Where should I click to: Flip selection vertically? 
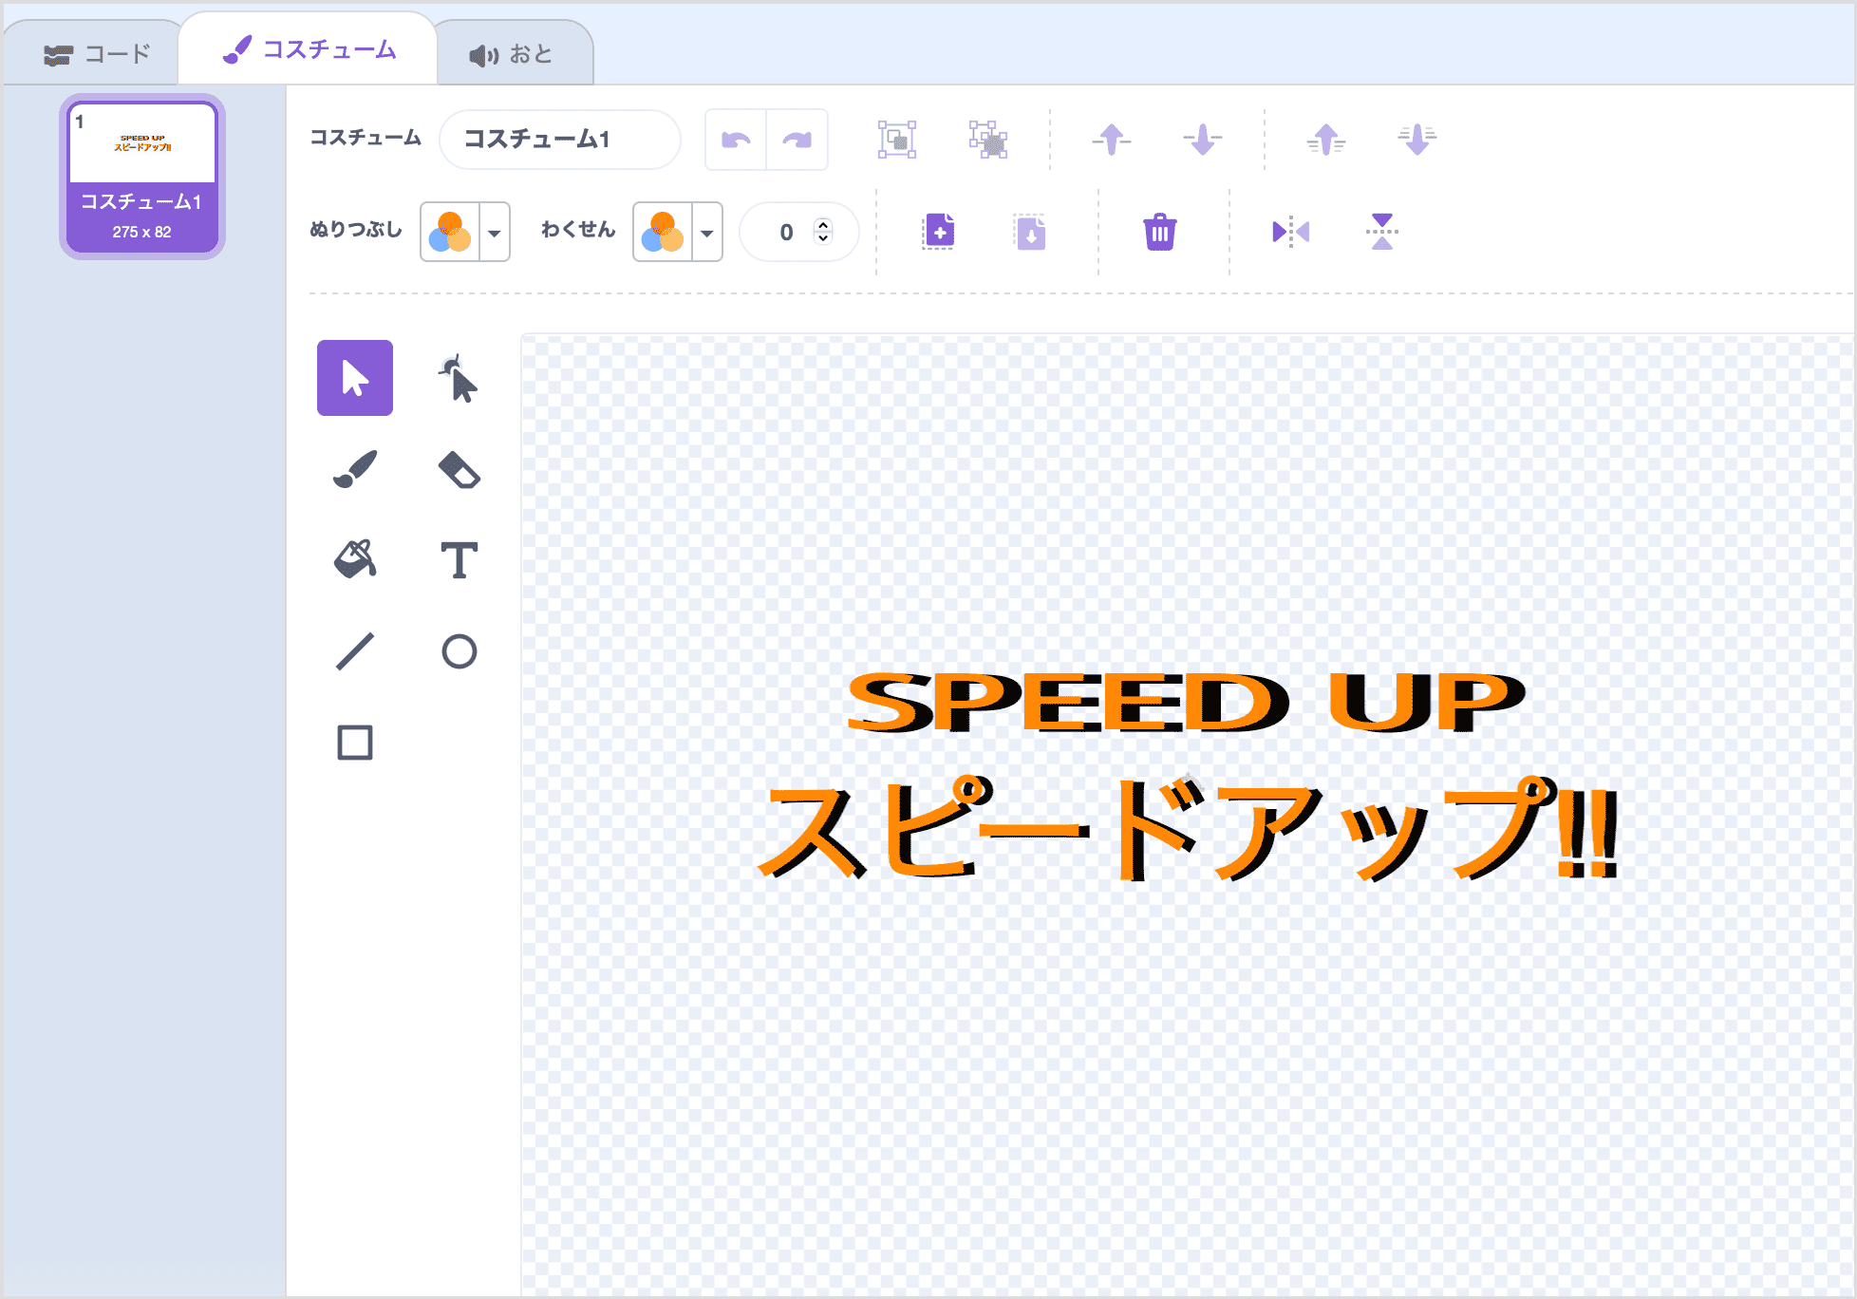tap(1382, 232)
